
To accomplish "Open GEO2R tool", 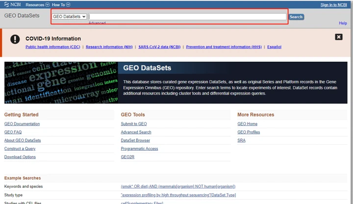I will click(x=127, y=157).
